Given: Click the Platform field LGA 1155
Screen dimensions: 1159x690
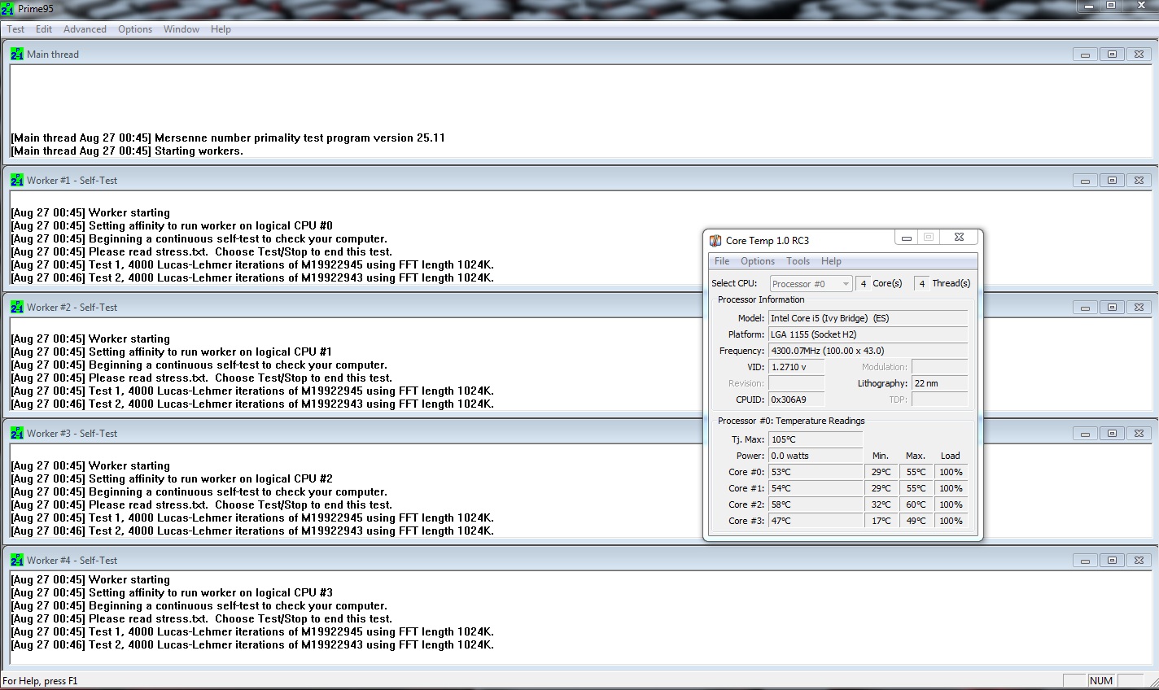Looking at the screenshot, I should pos(868,334).
